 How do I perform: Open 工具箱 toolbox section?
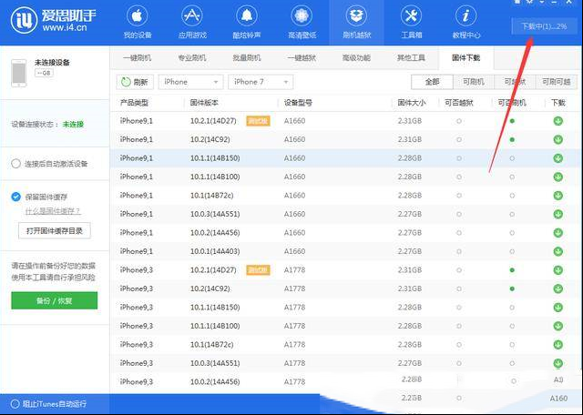[x=411, y=22]
